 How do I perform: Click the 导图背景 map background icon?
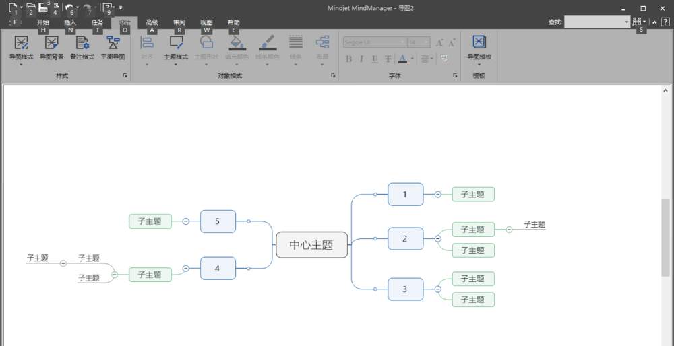52,42
